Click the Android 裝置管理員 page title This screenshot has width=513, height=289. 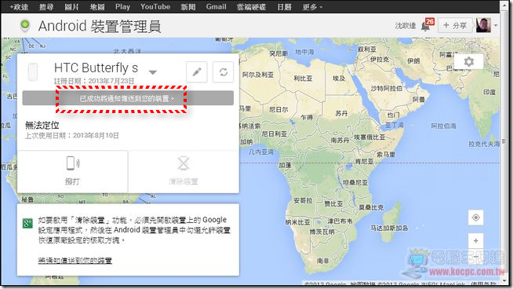(x=100, y=26)
